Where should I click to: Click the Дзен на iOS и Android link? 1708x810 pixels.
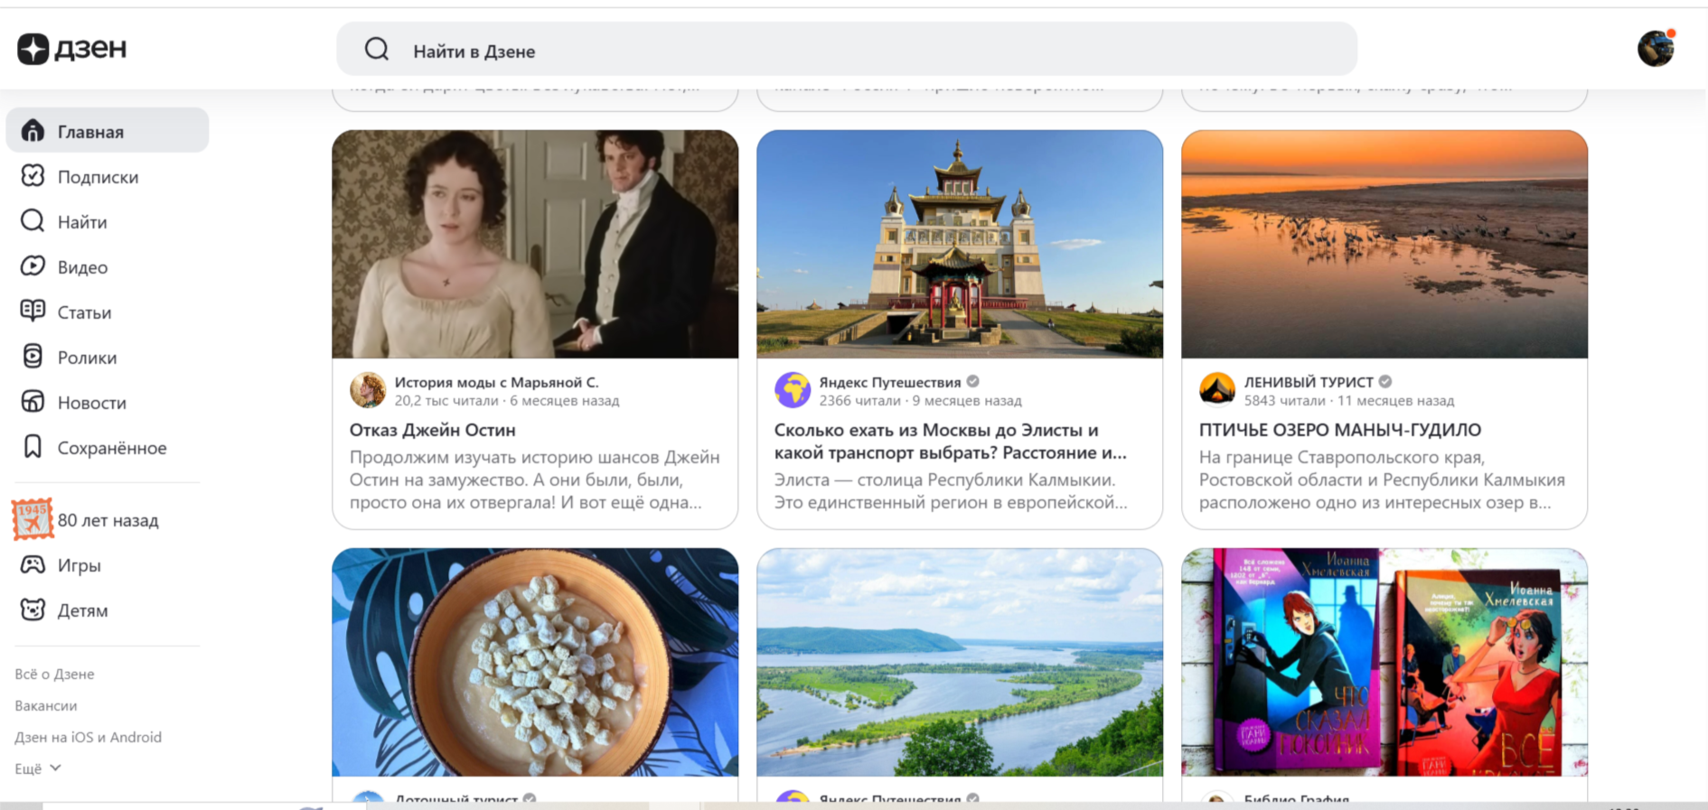point(89,737)
